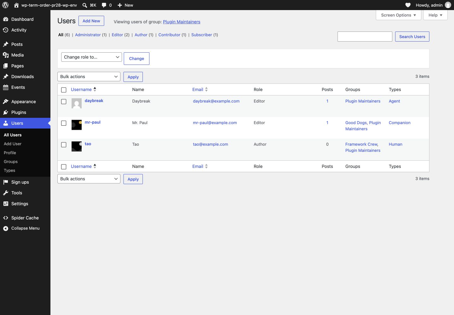Click the top Apply button

tap(133, 77)
